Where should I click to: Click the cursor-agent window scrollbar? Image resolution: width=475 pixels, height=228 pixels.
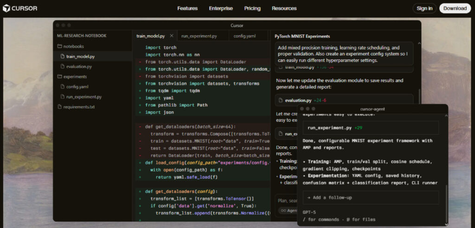tap(446, 204)
